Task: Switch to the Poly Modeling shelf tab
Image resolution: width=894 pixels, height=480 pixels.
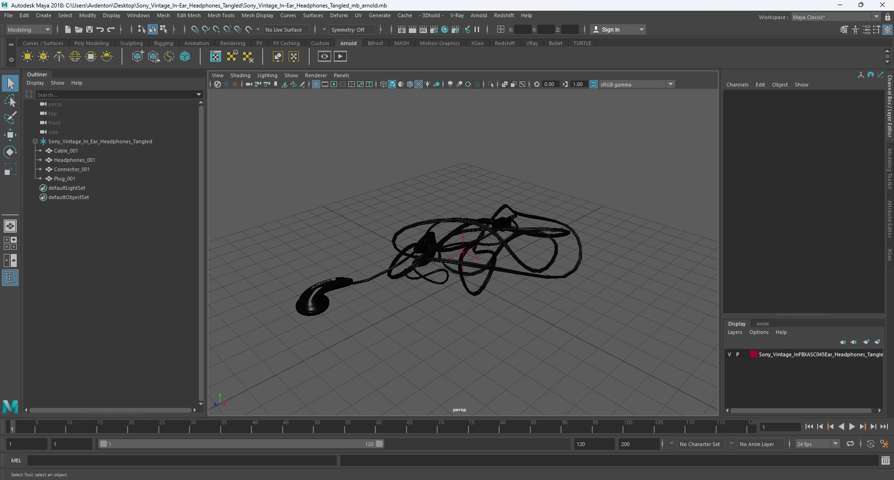Action: click(x=91, y=43)
